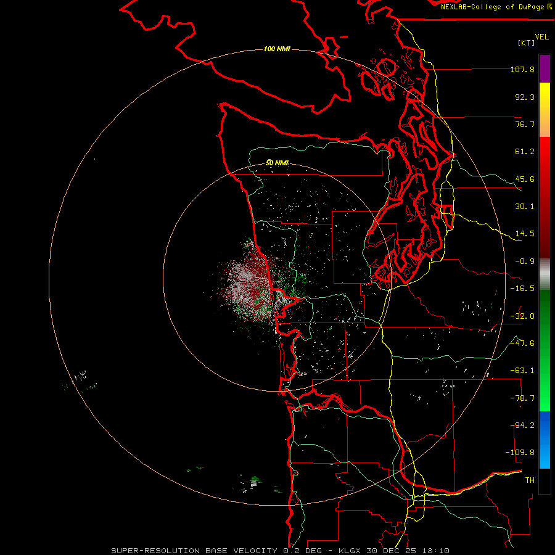Click the super-resolution base velocity caption
Image resolution: width=555 pixels, height=555 pixels.
pyautogui.click(x=281, y=551)
